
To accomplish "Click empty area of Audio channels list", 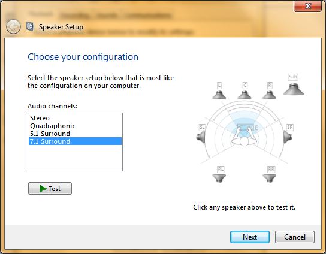I will [x=75, y=158].
